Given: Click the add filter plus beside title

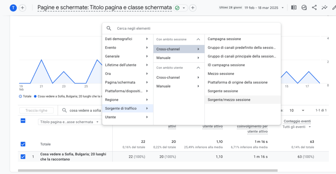Looking at the screenshot, I should [193, 8].
